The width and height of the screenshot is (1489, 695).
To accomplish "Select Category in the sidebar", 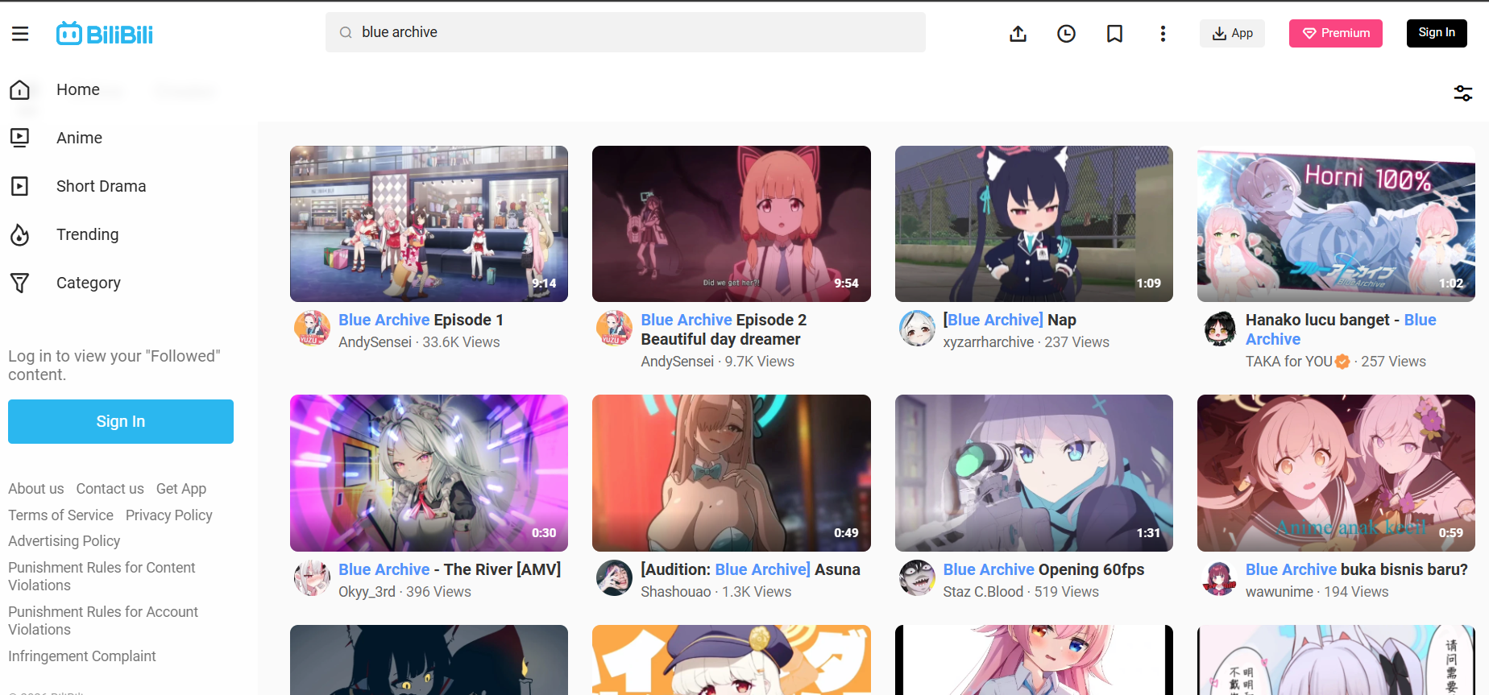I will pos(89,283).
